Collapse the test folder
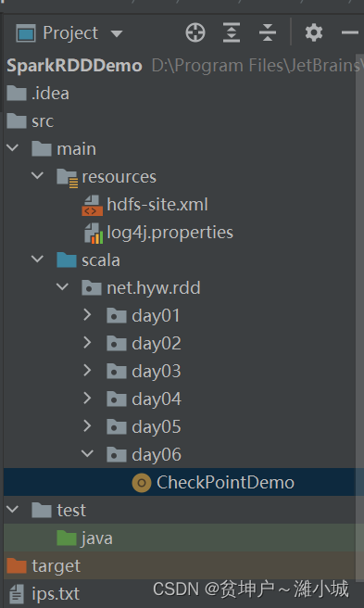This screenshot has width=364, height=608. 12,509
